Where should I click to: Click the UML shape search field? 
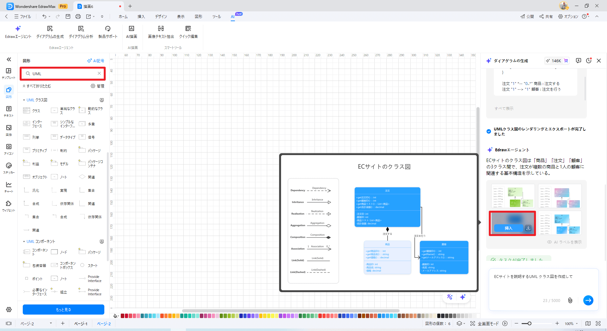(x=63, y=74)
